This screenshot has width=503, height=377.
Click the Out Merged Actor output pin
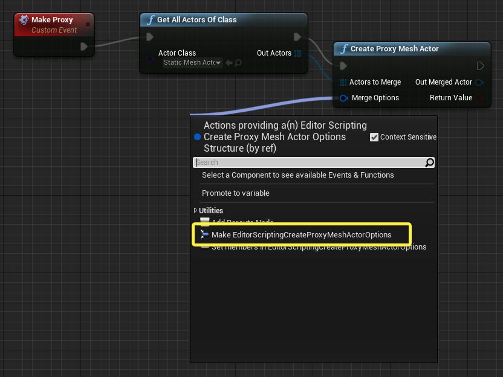click(x=479, y=82)
